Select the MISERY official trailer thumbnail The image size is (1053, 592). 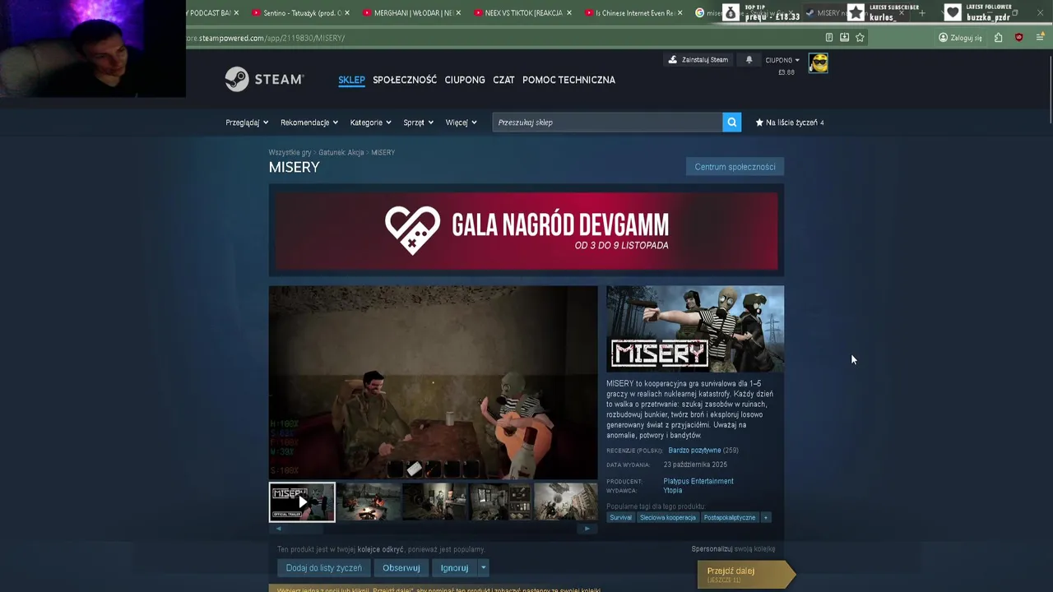(302, 502)
